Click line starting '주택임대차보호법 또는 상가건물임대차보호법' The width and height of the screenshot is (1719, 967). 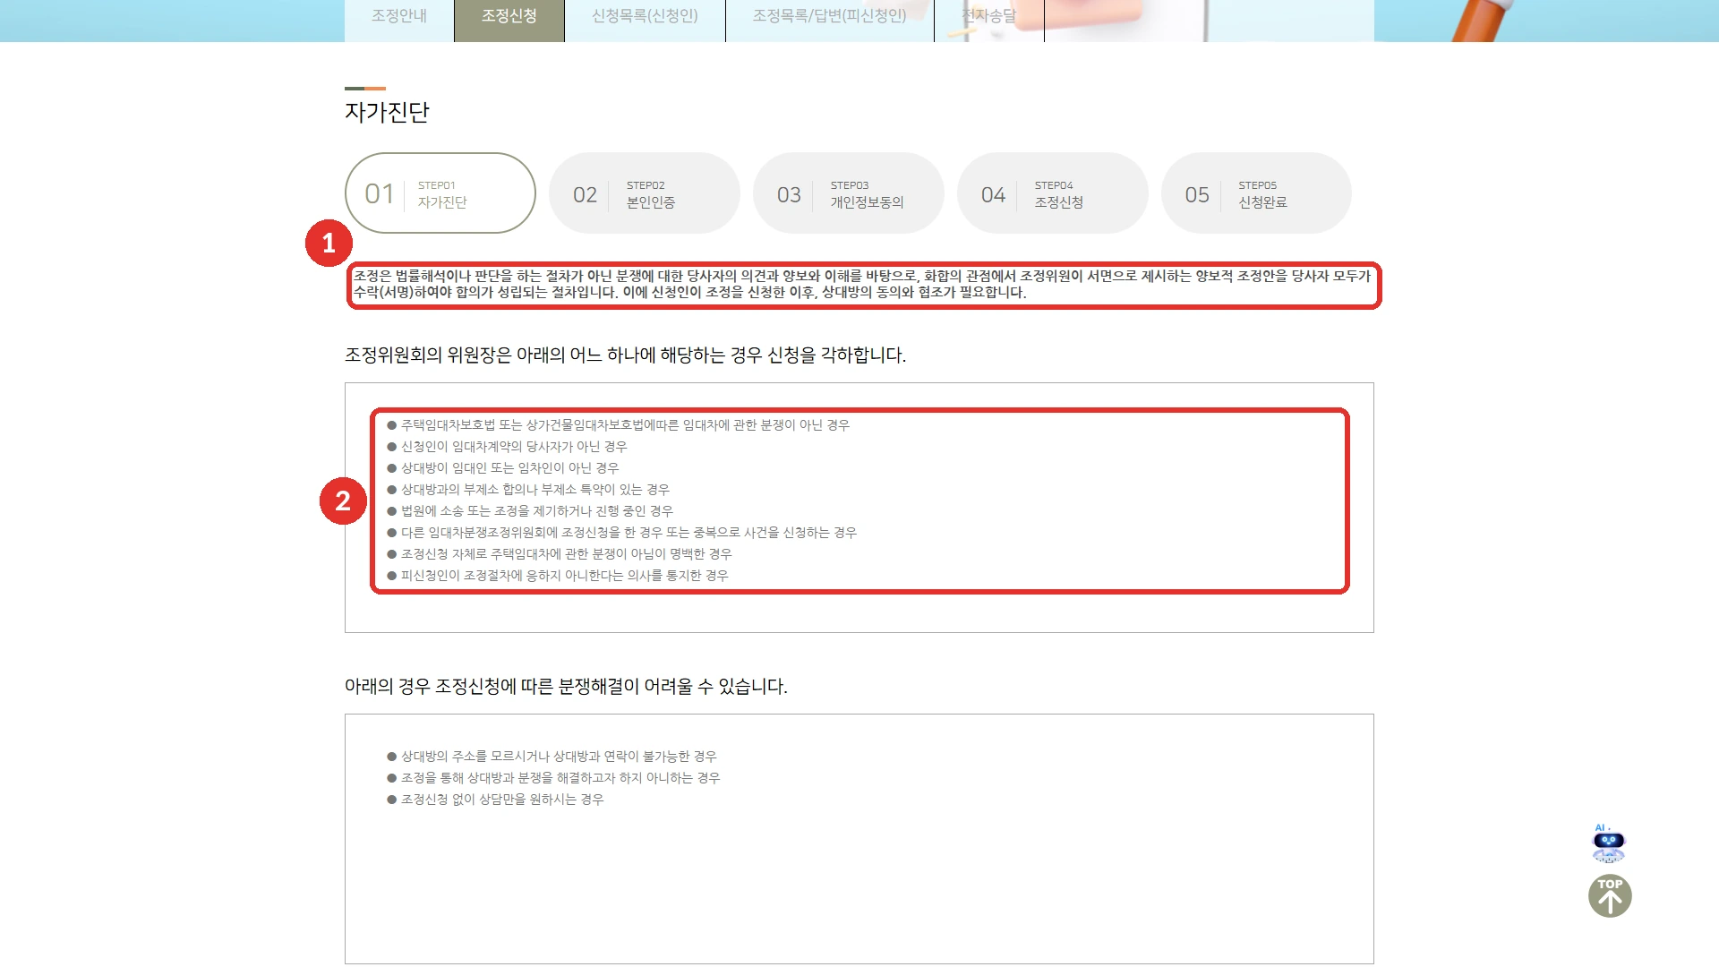[625, 425]
